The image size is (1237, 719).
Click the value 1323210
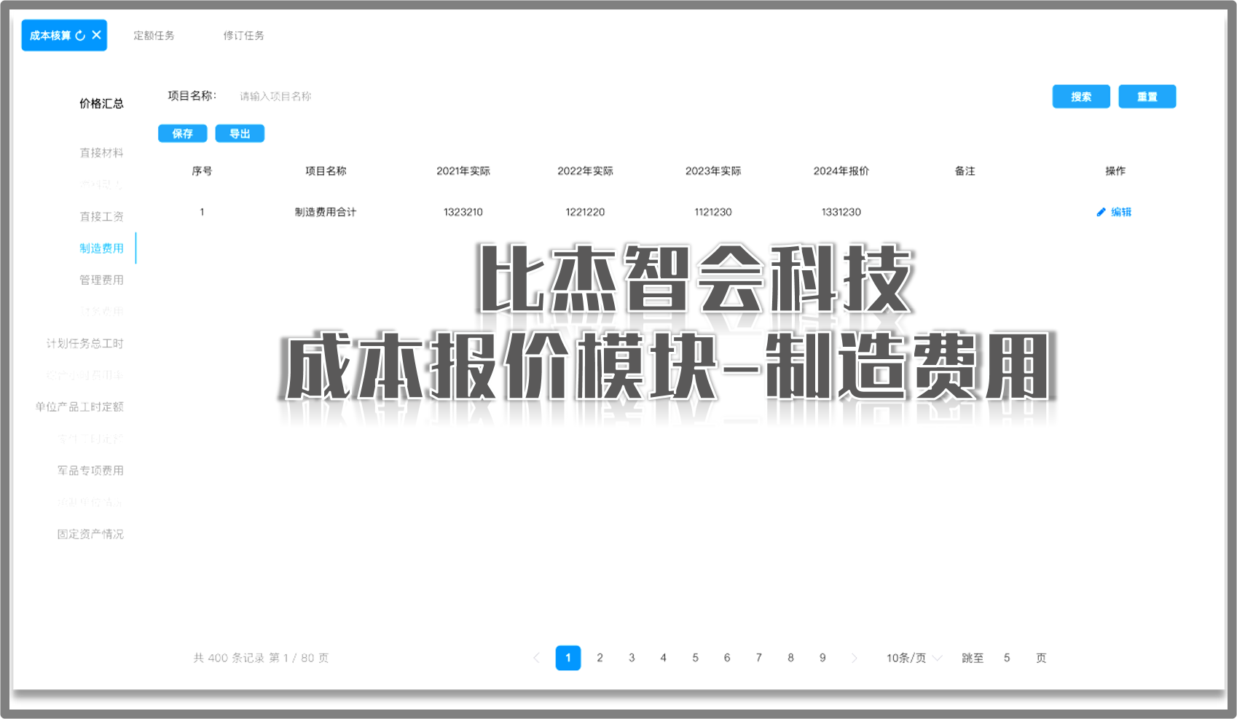tap(463, 212)
